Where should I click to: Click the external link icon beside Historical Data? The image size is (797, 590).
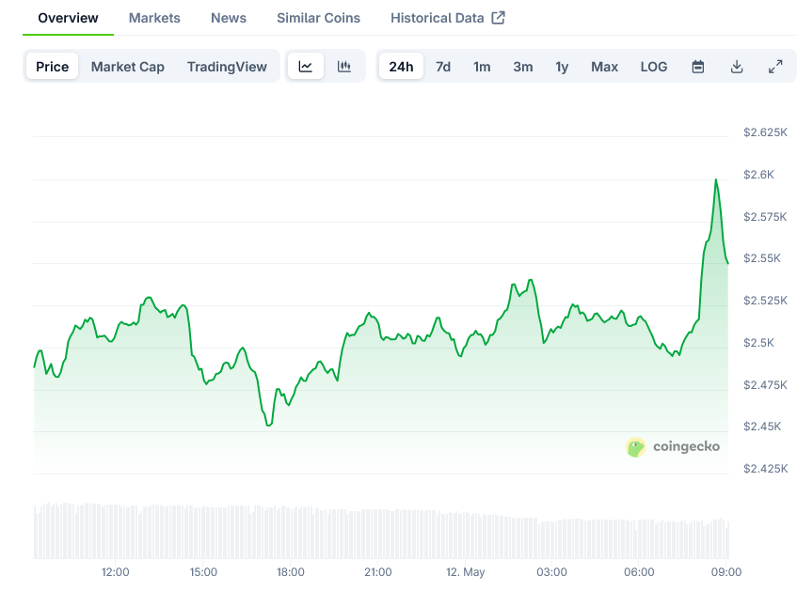pos(499,18)
